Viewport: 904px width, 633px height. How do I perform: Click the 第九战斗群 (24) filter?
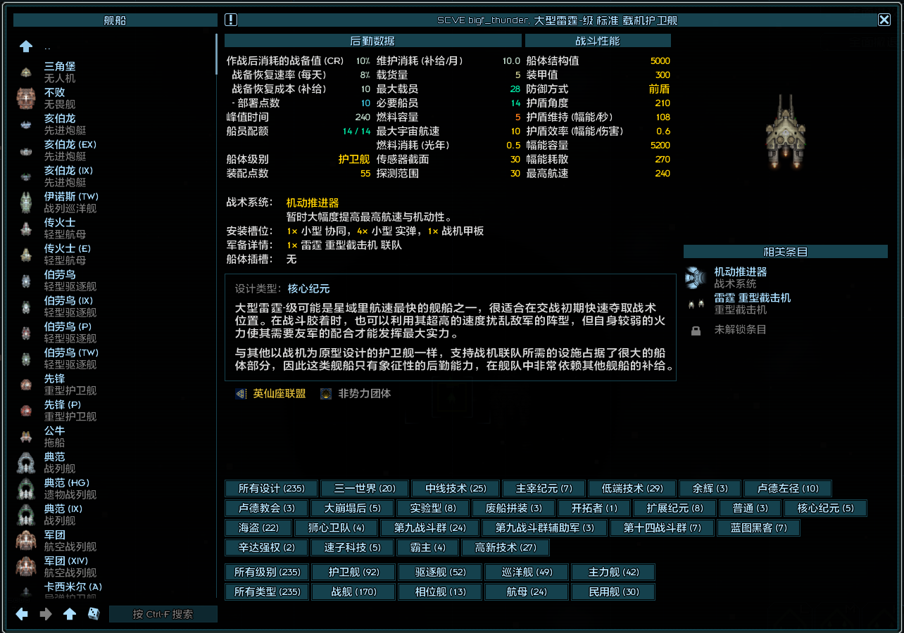coord(430,527)
